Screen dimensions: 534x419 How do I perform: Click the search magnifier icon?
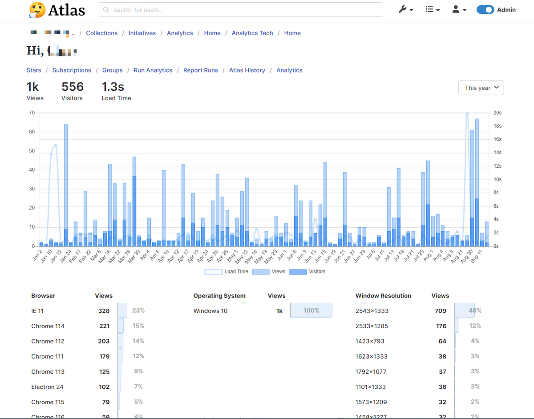click(x=106, y=9)
